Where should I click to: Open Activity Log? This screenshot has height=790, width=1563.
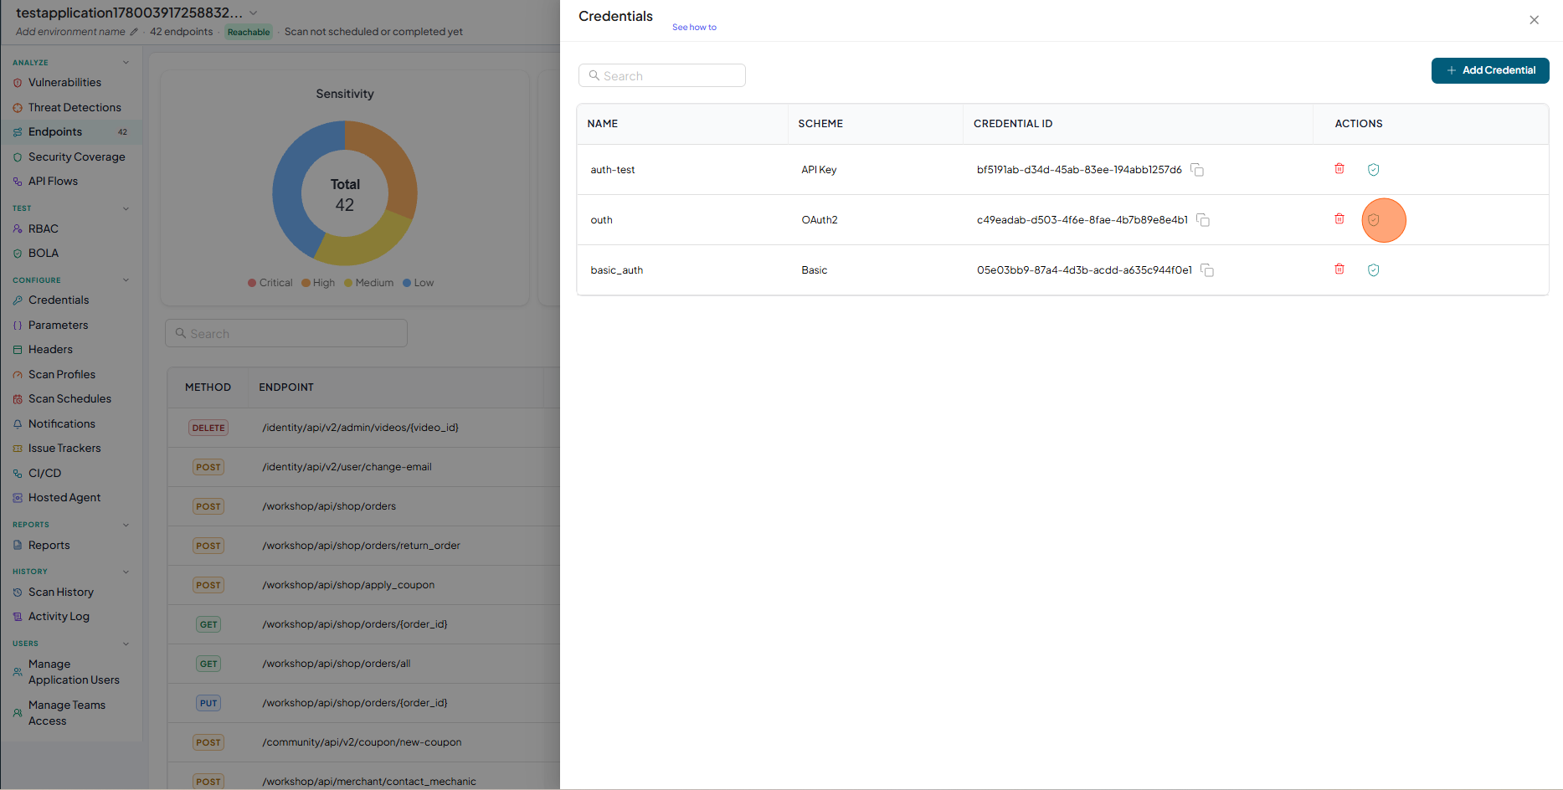(x=59, y=617)
